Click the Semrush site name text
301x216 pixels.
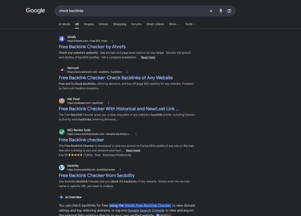coord(73,68)
